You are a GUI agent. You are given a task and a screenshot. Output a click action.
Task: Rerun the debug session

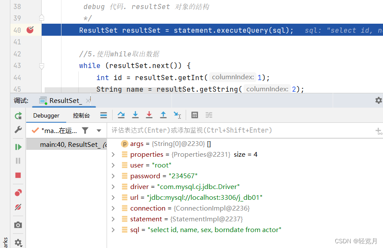tap(18, 115)
